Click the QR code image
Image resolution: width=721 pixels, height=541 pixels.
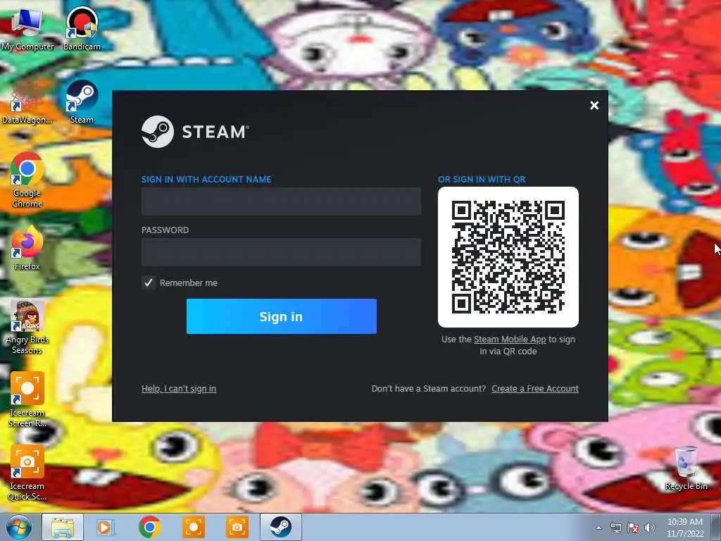(508, 257)
